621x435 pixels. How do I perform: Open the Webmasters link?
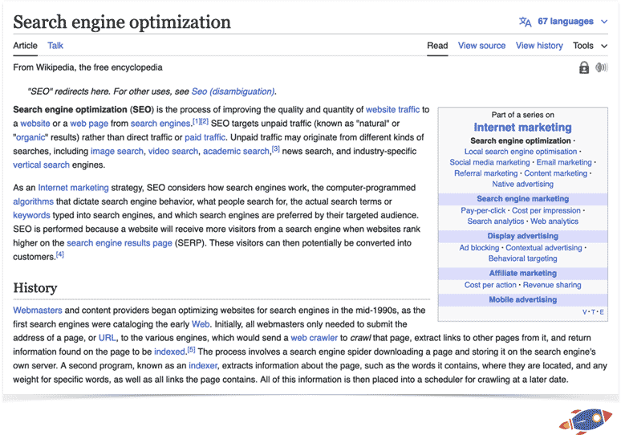38,311
